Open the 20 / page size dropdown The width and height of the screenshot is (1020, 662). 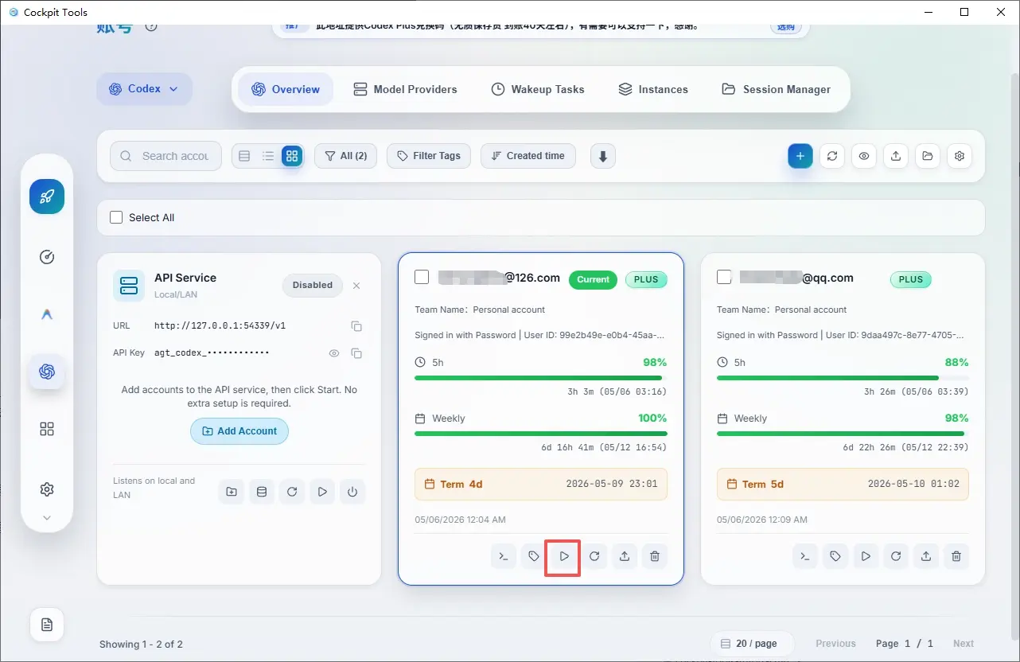[x=753, y=644]
